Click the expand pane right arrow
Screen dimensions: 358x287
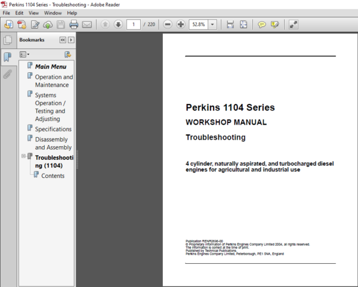point(71,40)
